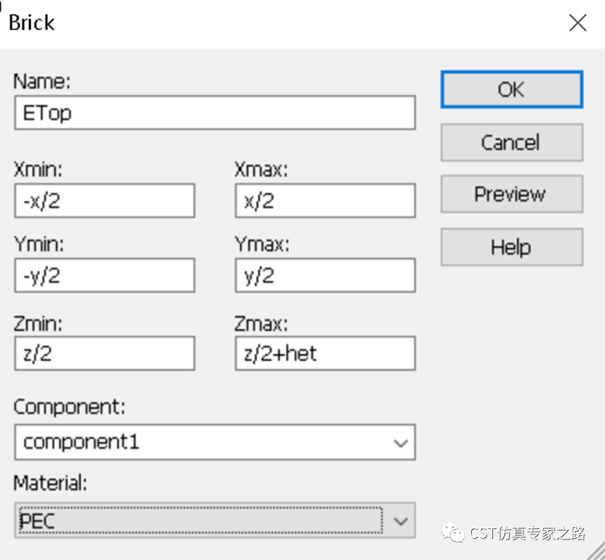This screenshot has width=605, height=560.
Task: Close the Brick dialog window
Action: [x=577, y=23]
